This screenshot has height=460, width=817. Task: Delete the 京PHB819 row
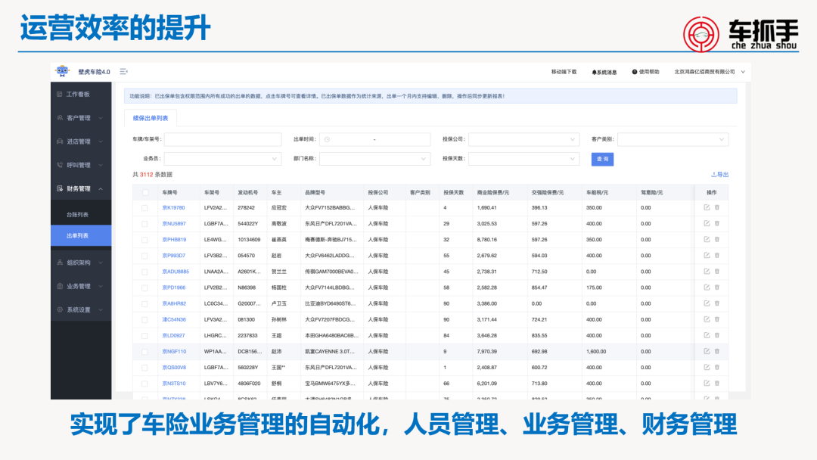[x=717, y=240]
